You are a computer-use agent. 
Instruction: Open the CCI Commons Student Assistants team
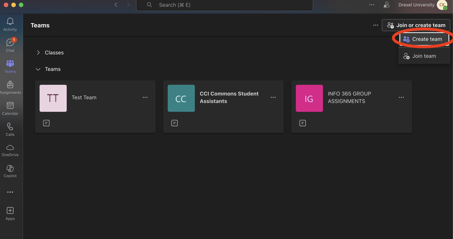229,97
